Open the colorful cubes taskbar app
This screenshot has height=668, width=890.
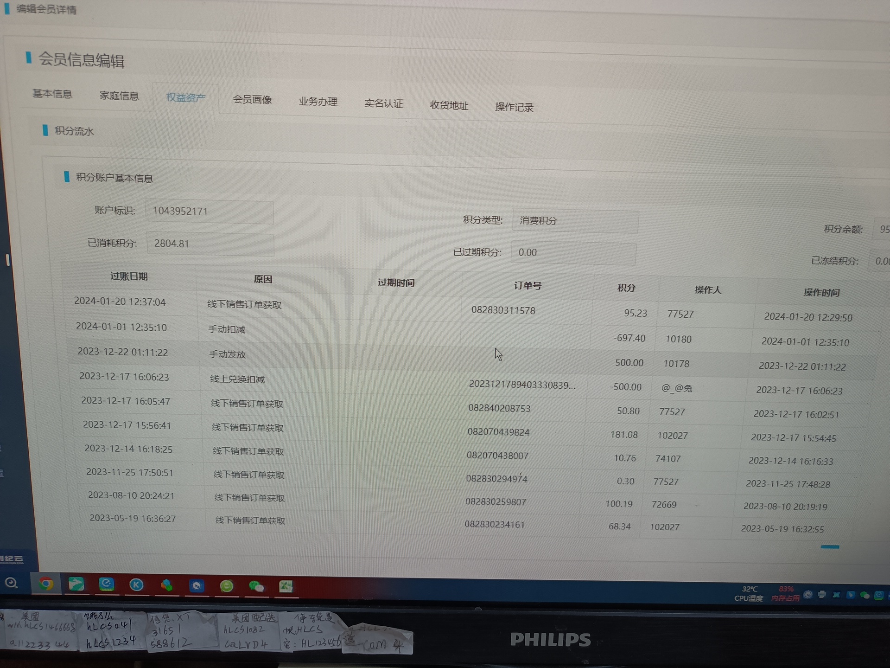pos(166,585)
